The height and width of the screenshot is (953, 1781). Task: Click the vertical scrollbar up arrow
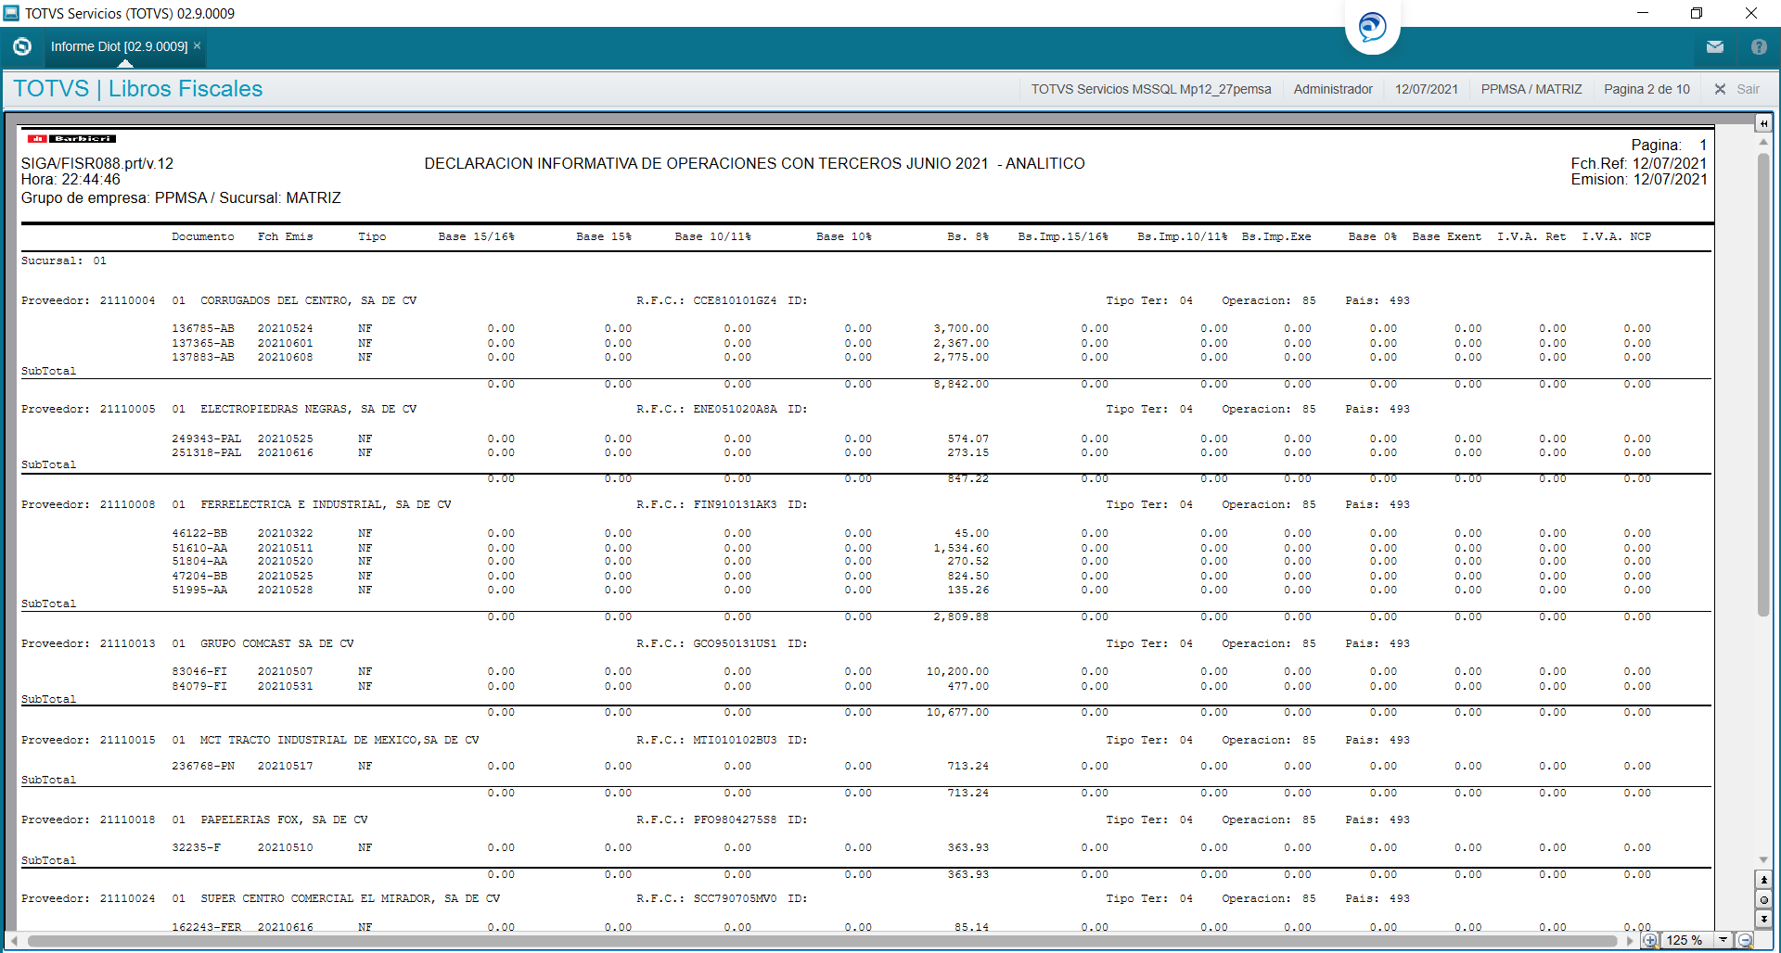pos(1763,142)
